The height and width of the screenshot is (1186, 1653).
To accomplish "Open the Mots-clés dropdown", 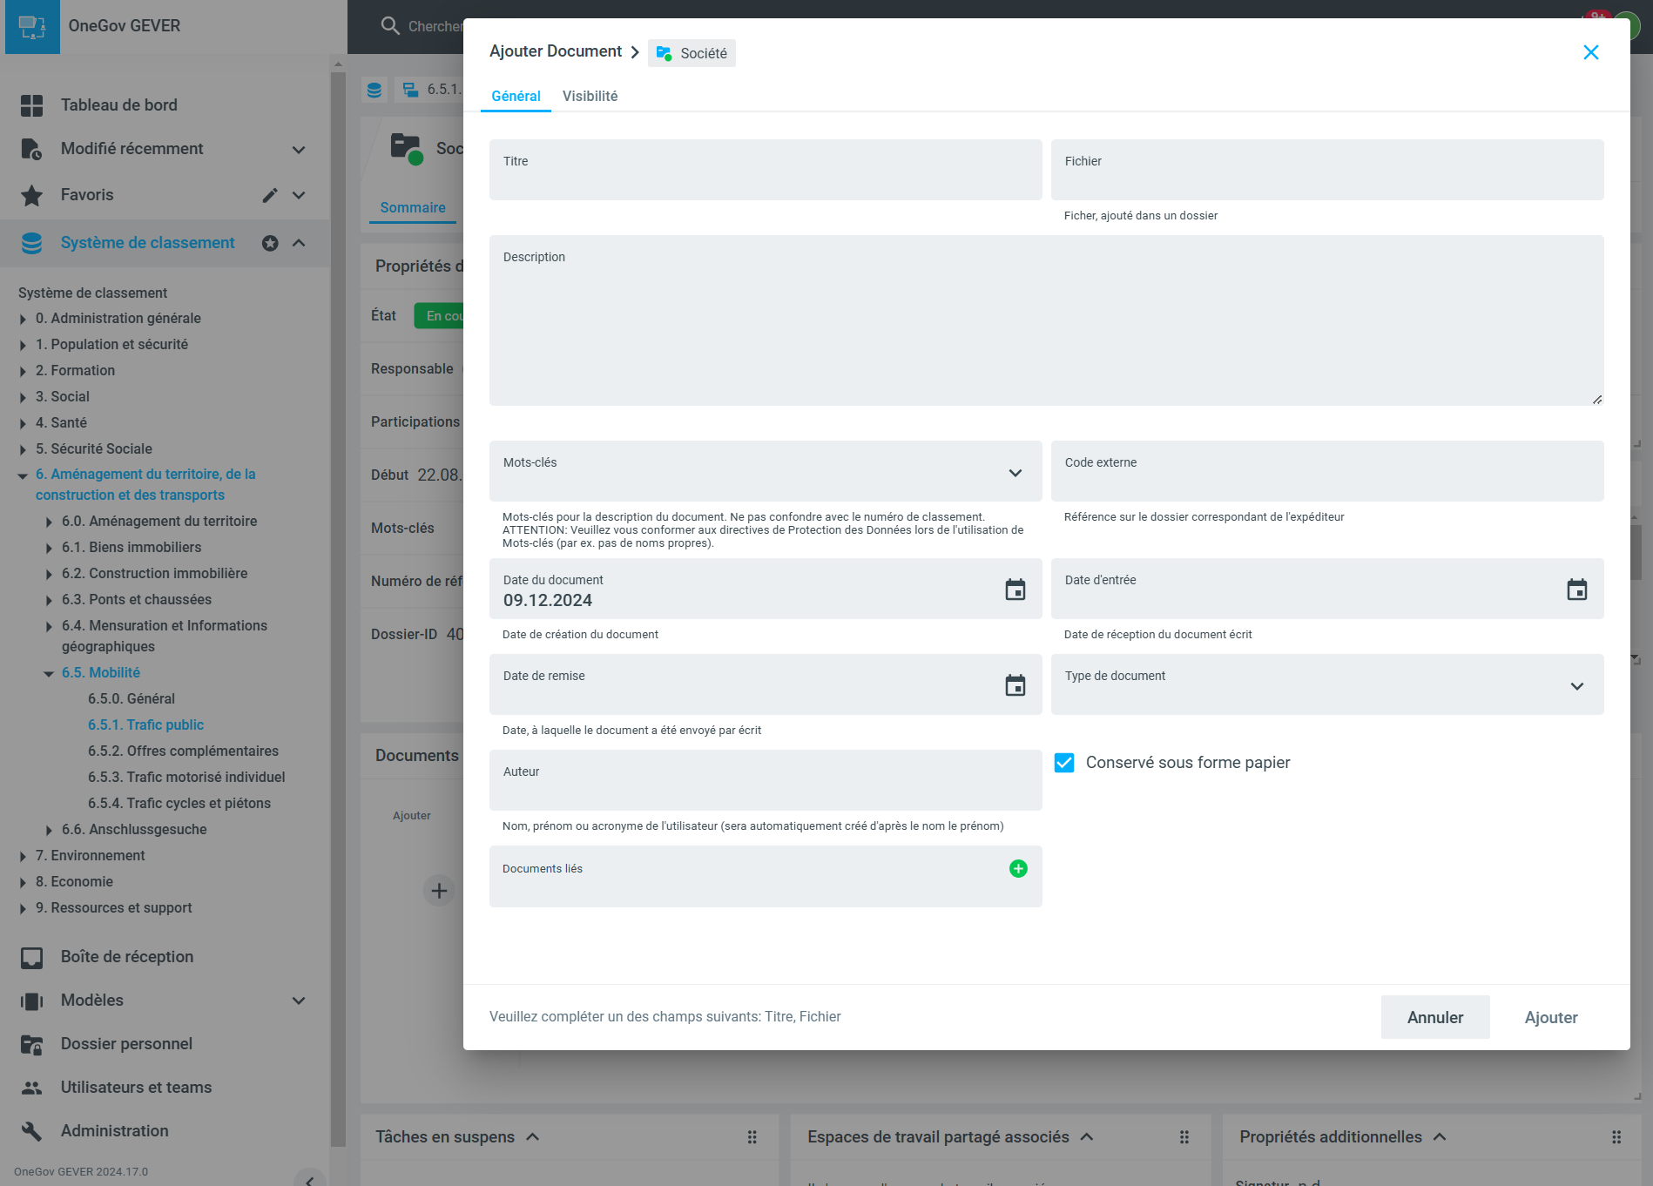I will click(1015, 473).
